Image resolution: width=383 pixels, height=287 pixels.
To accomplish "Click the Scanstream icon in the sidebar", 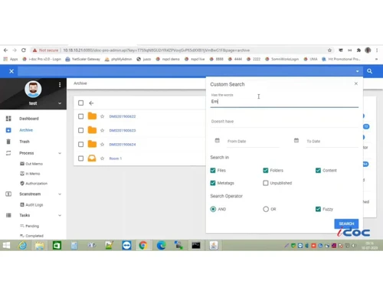I will pos(8,194).
